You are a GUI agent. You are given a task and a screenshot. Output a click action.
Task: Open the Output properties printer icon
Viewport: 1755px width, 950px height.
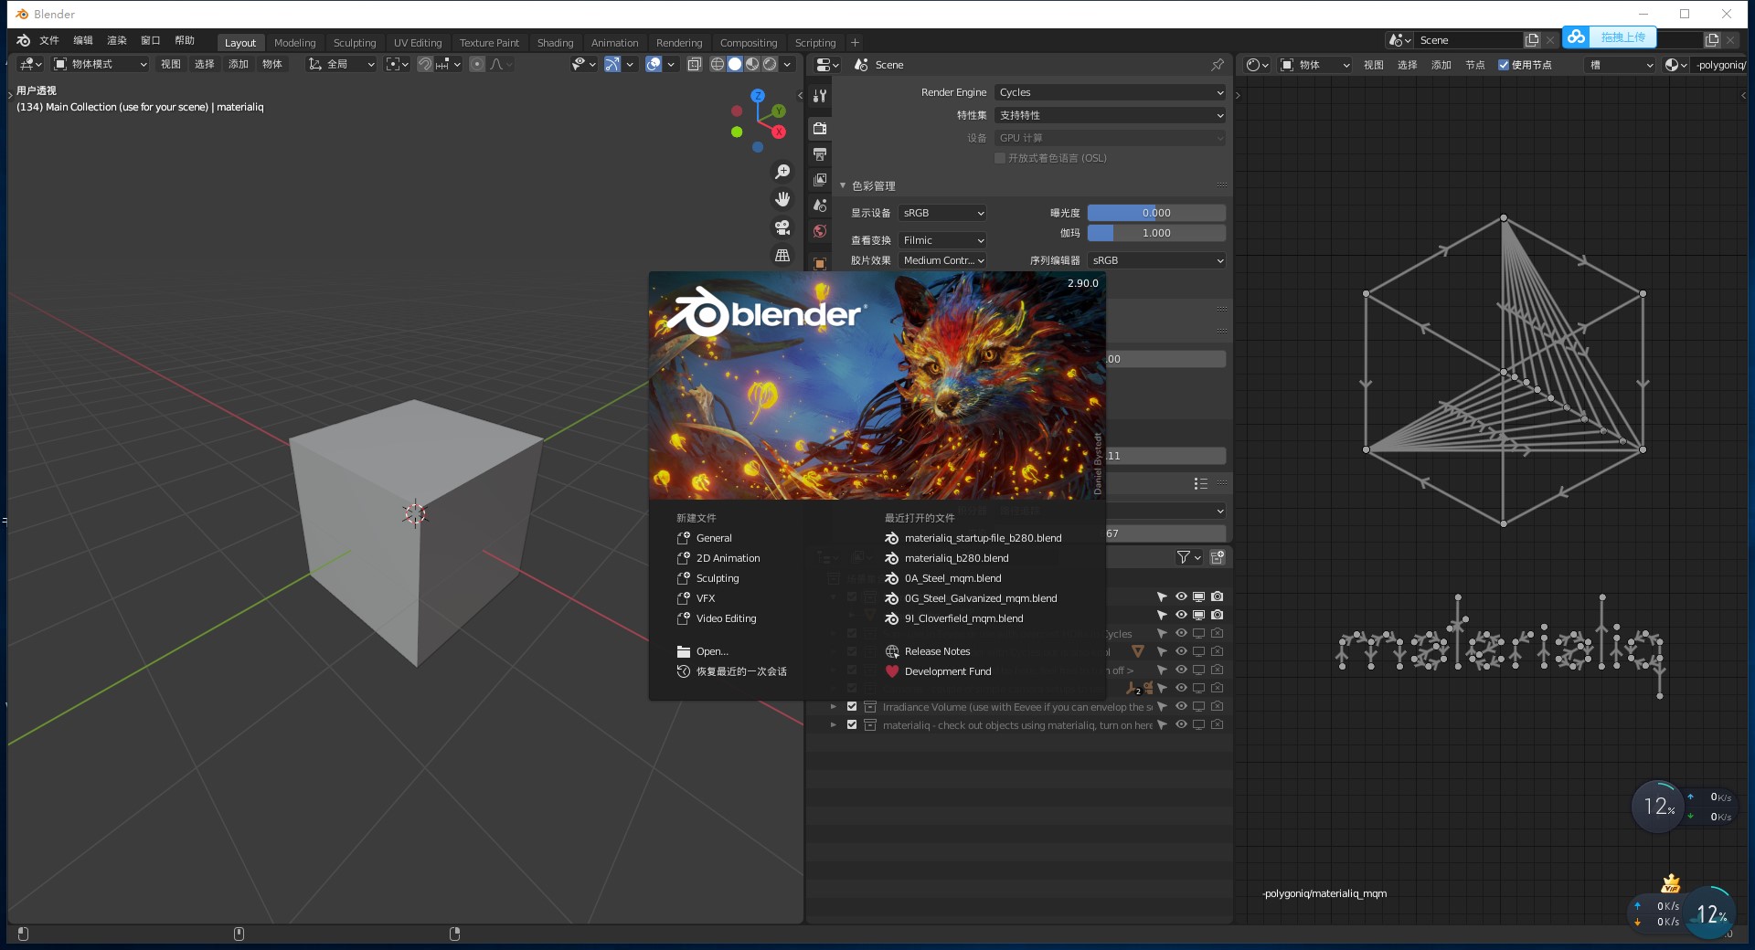point(820,154)
